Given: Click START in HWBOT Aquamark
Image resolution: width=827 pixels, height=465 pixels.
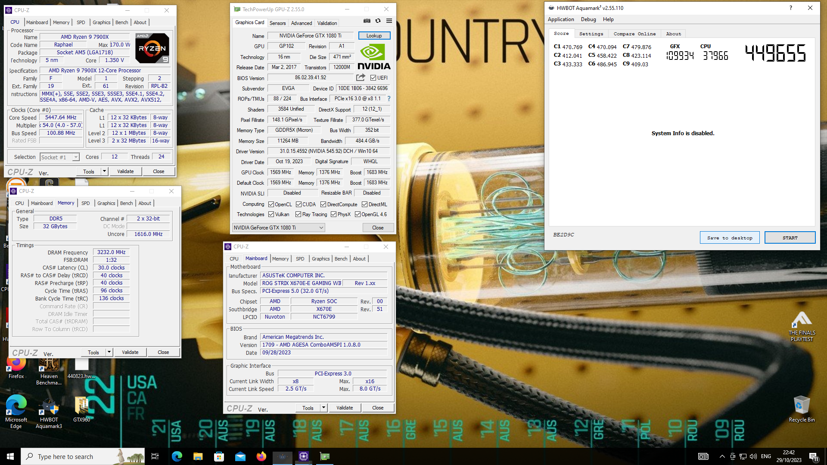Looking at the screenshot, I should point(790,238).
